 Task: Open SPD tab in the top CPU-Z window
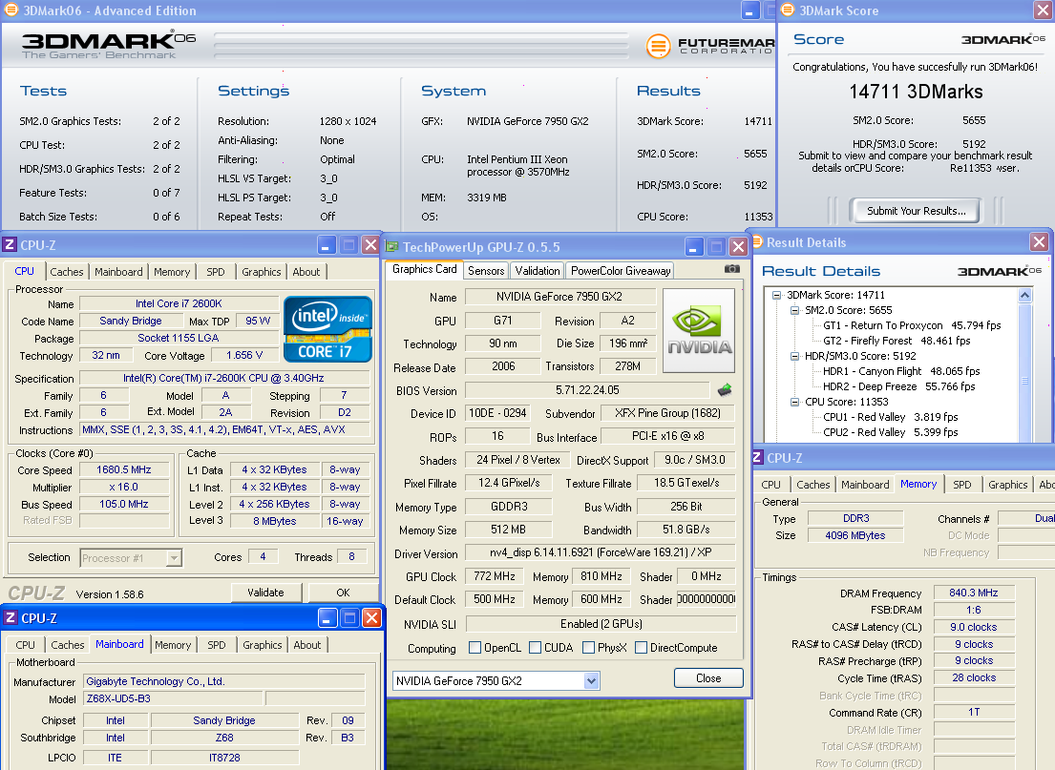[x=216, y=272]
